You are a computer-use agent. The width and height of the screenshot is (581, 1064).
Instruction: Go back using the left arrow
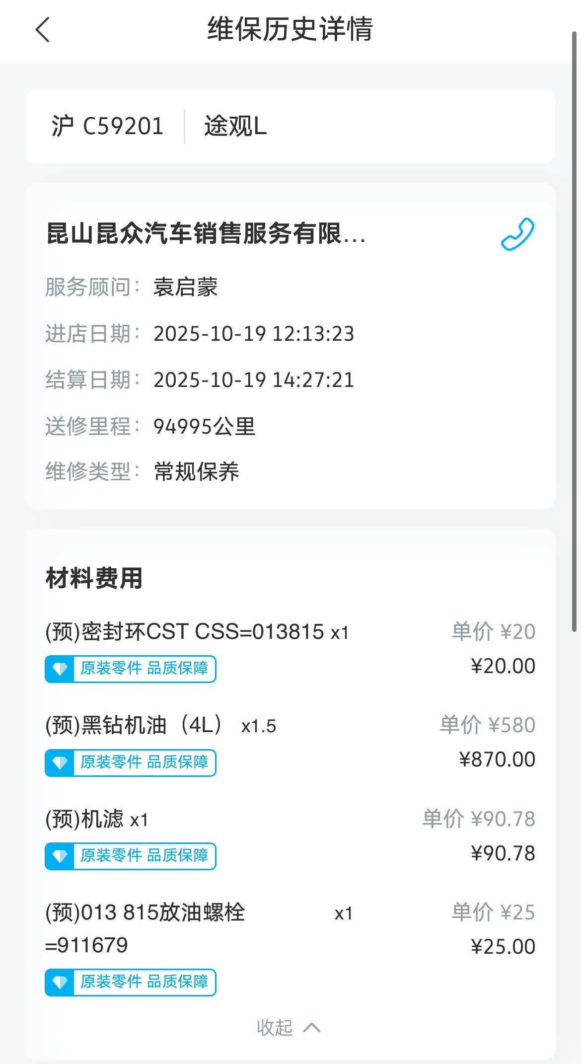click(43, 30)
